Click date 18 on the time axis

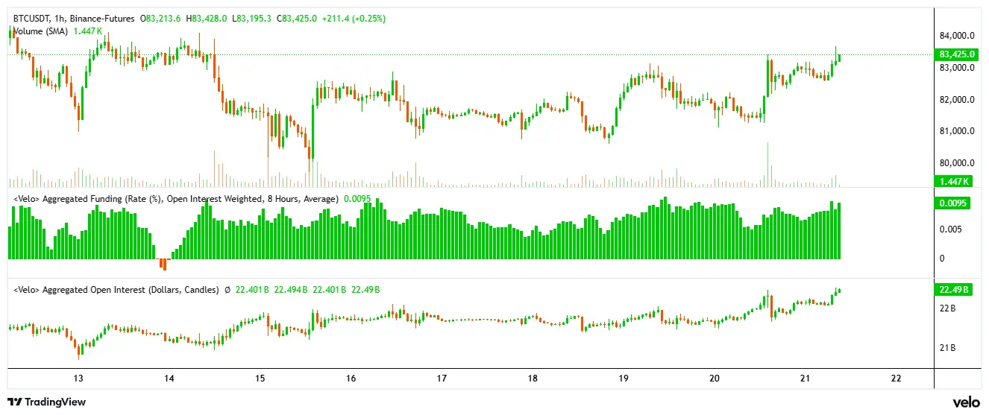533,378
